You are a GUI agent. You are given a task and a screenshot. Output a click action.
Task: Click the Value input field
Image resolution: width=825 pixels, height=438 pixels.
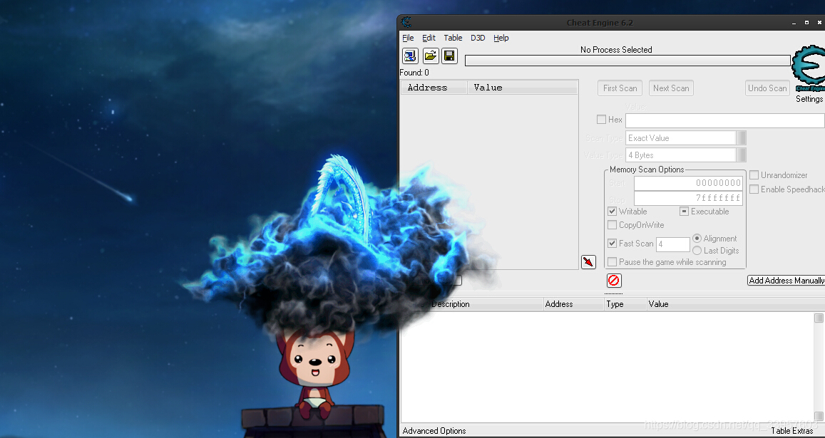pos(725,120)
